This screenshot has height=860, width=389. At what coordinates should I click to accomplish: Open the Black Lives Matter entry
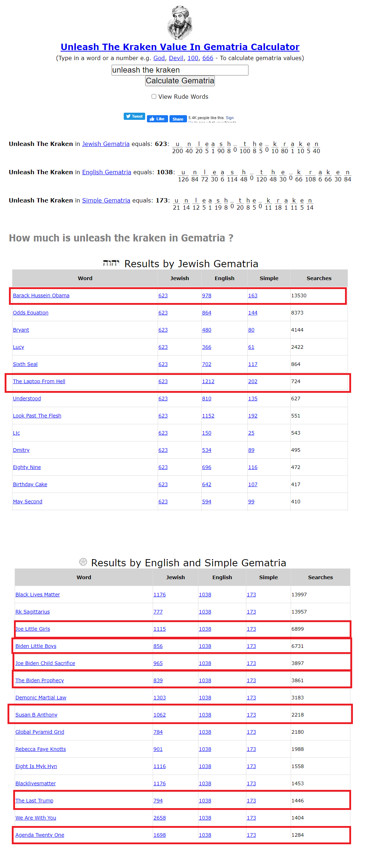point(38,595)
